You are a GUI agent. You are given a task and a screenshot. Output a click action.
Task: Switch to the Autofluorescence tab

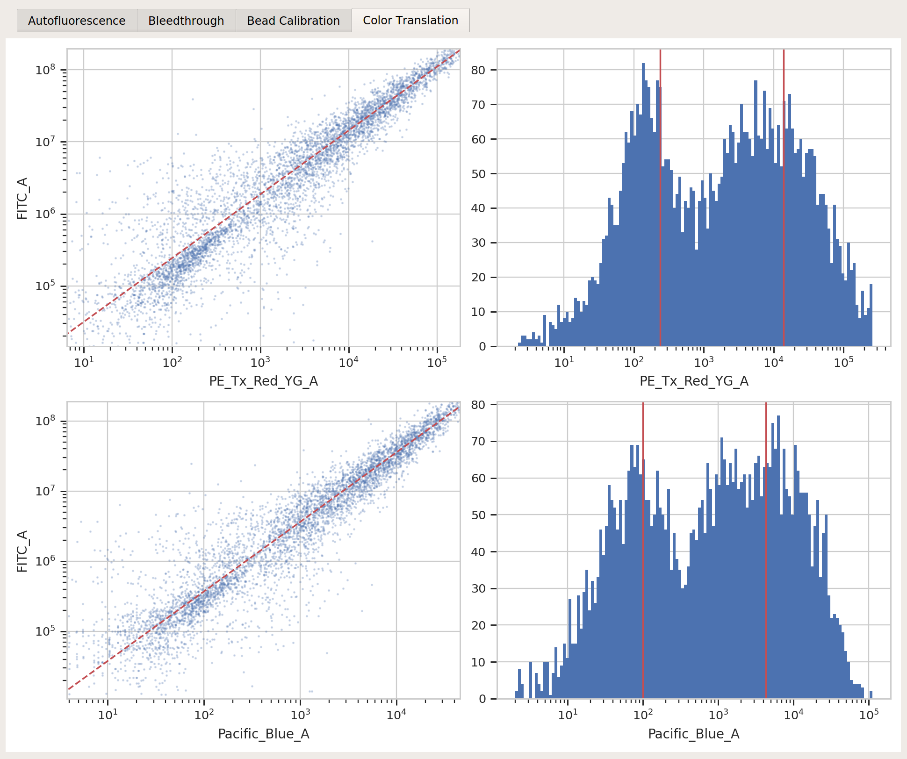[x=77, y=21]
